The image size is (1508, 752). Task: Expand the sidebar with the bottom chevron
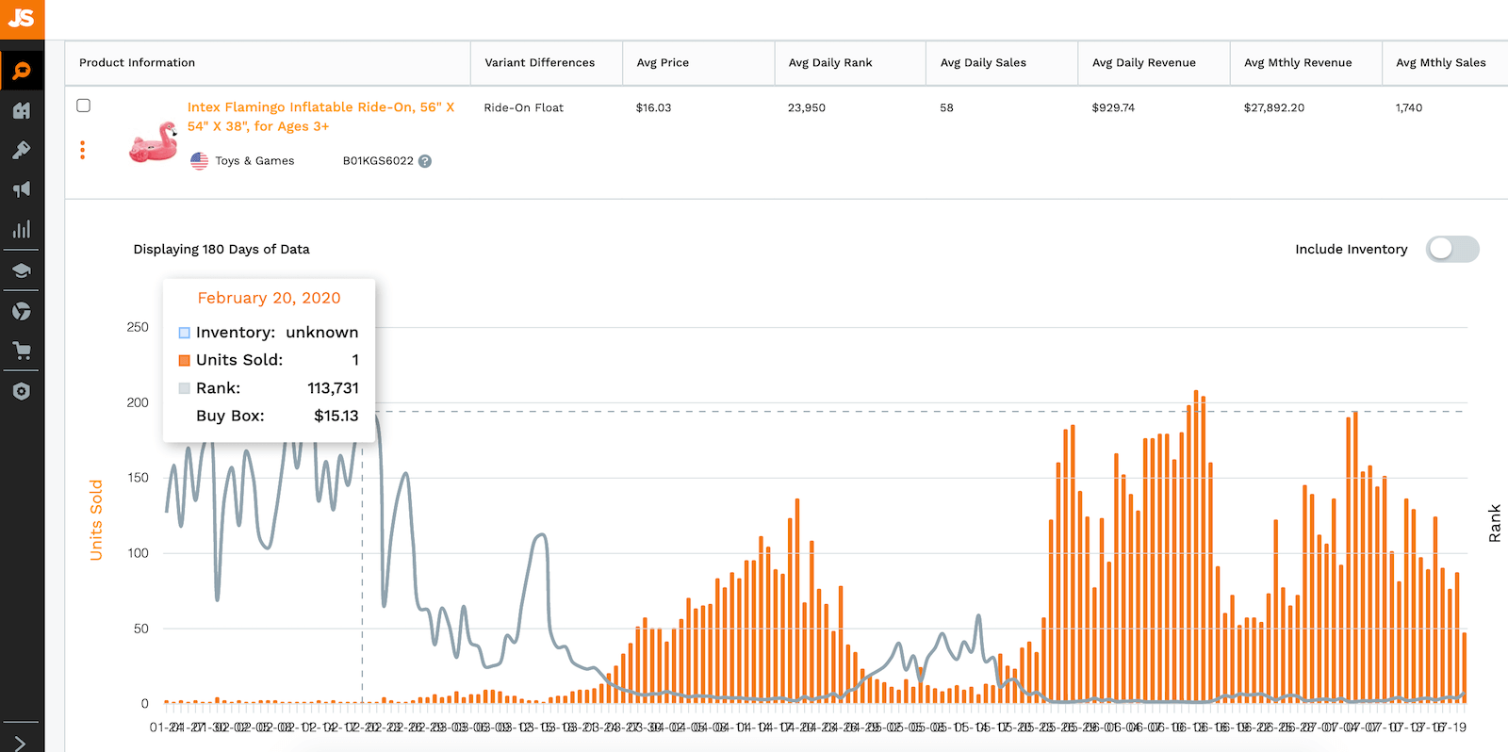[22, 743]
